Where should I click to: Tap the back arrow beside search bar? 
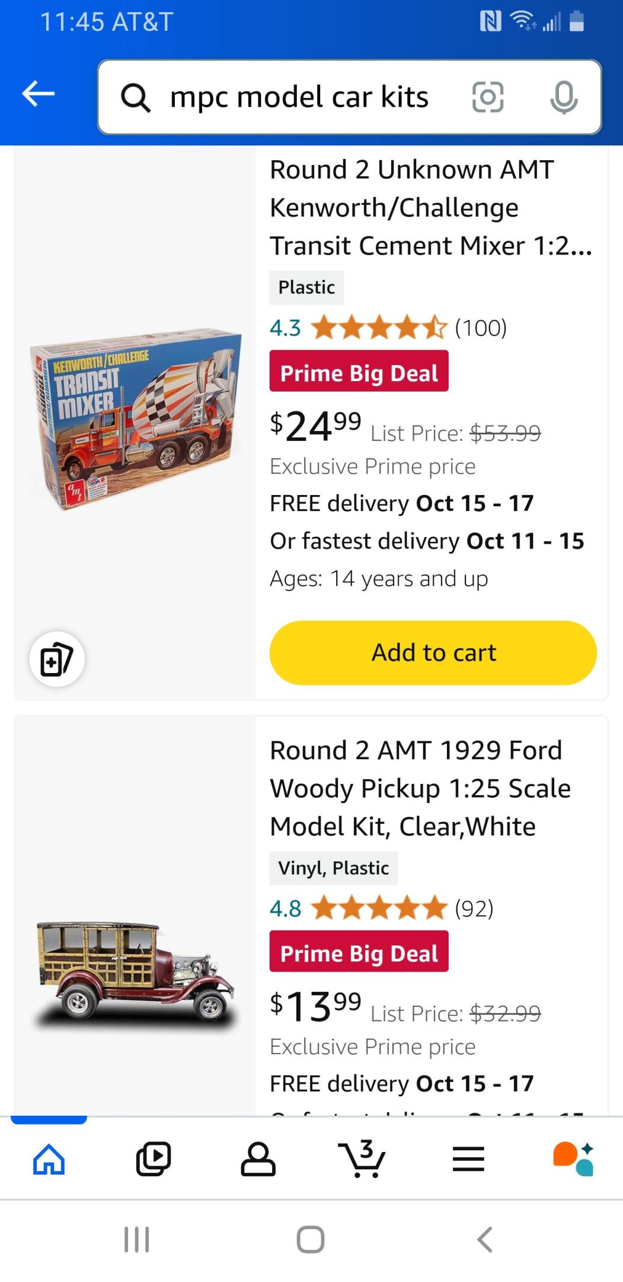coord(38,94)
